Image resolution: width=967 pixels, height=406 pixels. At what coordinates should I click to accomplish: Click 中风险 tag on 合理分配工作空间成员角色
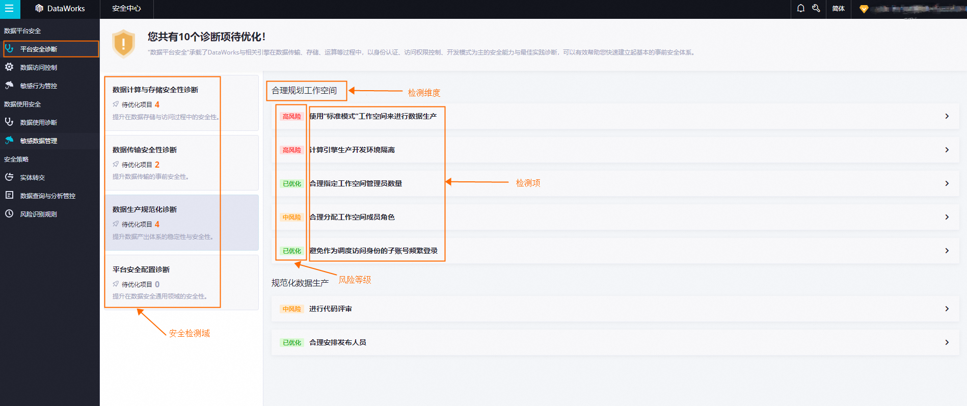click(292, 217)
